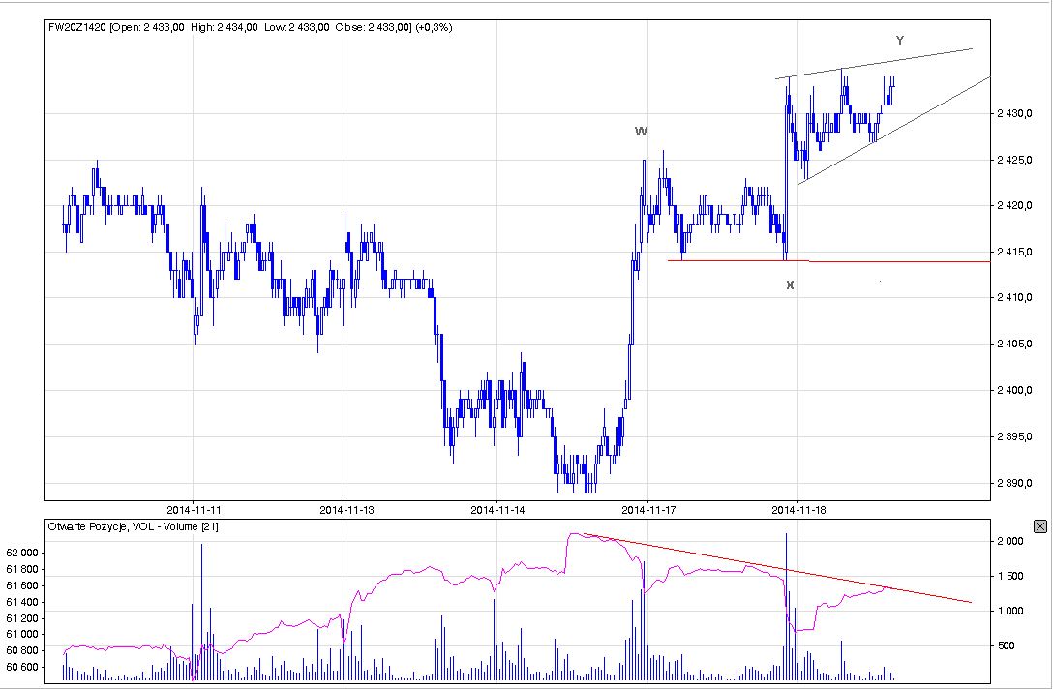Click the 1 000 volume axis label
1053x689 pixels.
tap(1010, 612)
